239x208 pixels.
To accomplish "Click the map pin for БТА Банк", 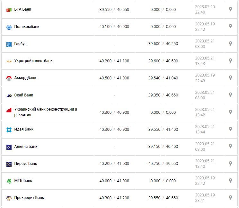I will point(230,9).
